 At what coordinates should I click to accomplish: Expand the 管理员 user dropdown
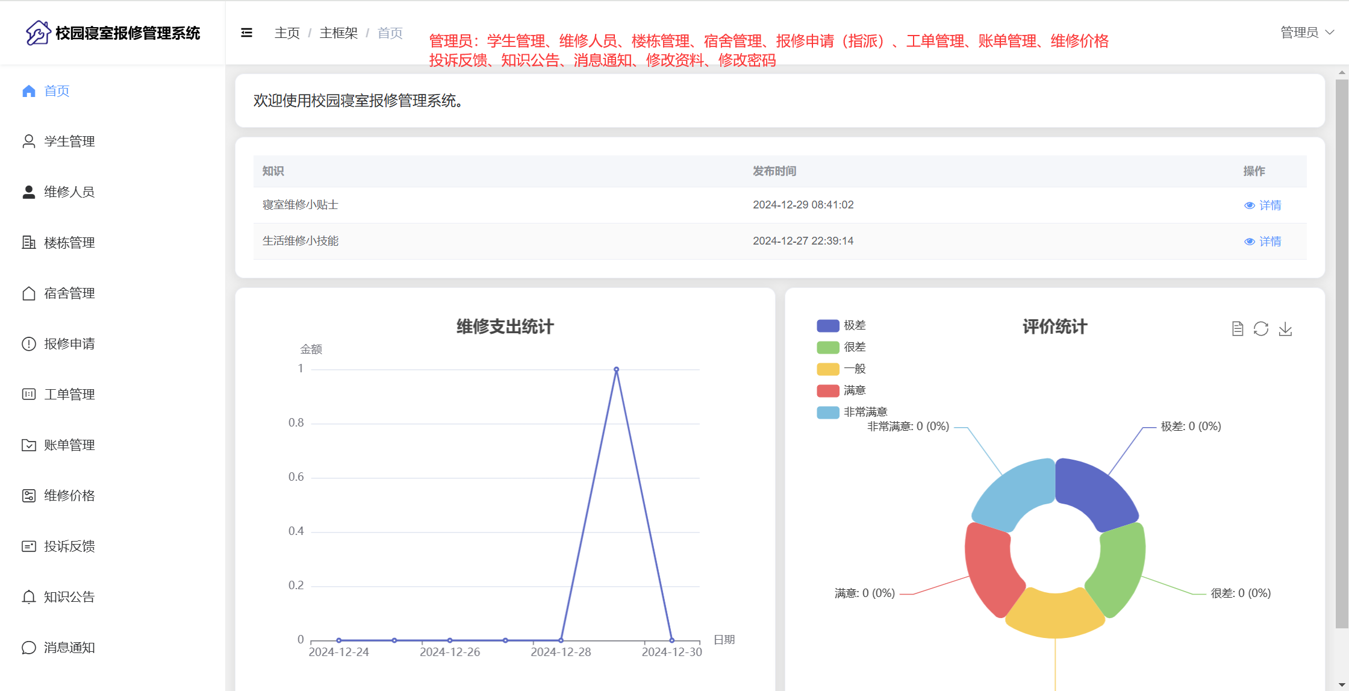coord(1299,33)
